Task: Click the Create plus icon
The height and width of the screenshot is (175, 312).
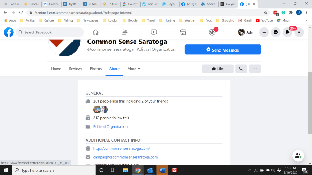Action: coord(264,32)
